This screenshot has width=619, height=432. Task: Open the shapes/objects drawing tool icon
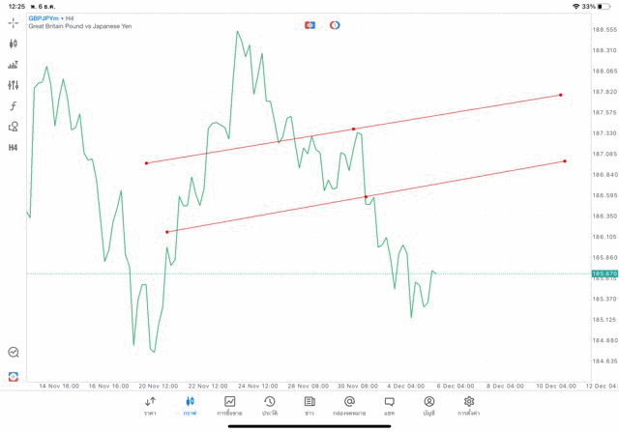coord(13,127)
